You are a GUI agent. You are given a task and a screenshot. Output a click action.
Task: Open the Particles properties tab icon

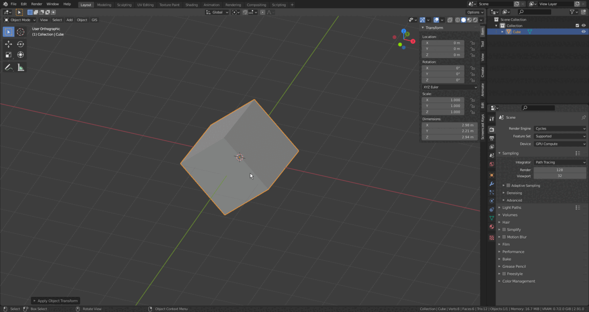pyautogui.click(x=492, y=192)
